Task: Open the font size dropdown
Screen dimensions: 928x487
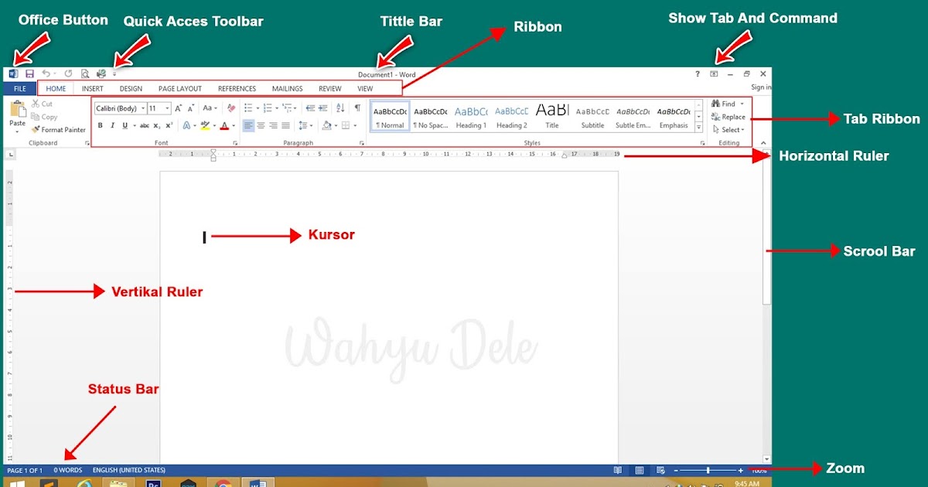Action: (166, 107)
